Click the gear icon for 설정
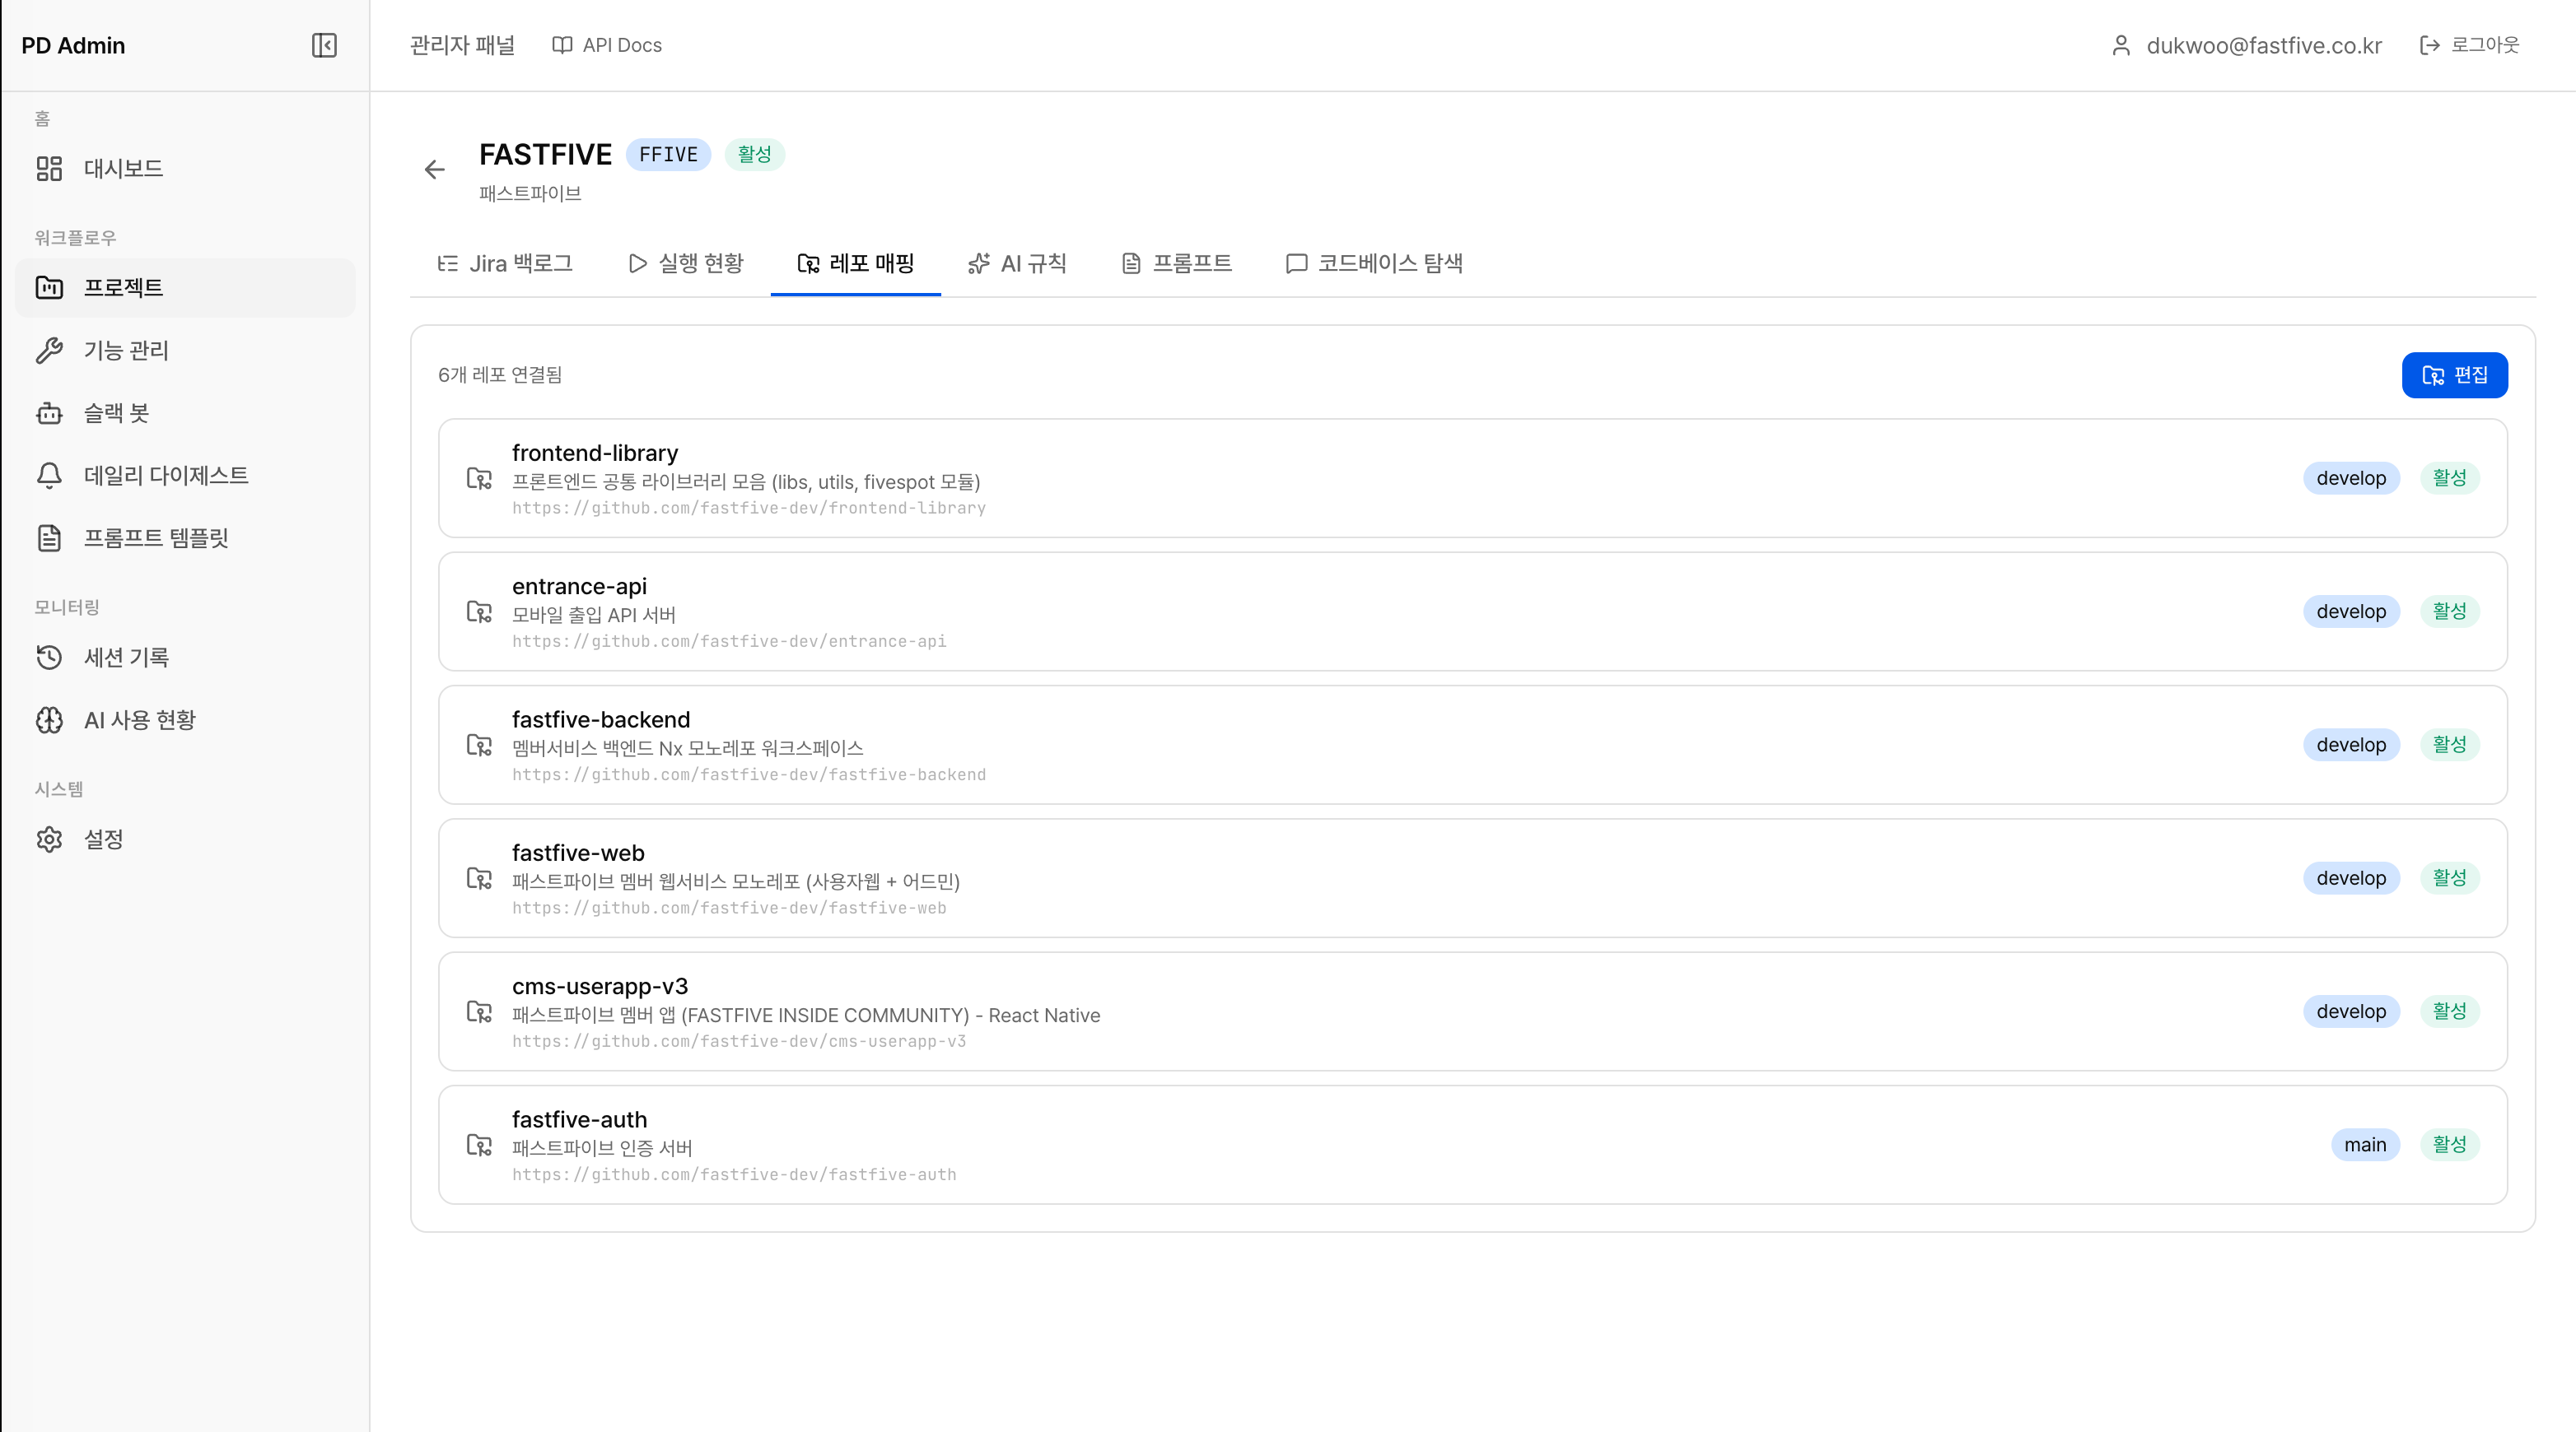Image resolution: width=2576 pixels, height=1432 pixels. (x=49, y=839)
